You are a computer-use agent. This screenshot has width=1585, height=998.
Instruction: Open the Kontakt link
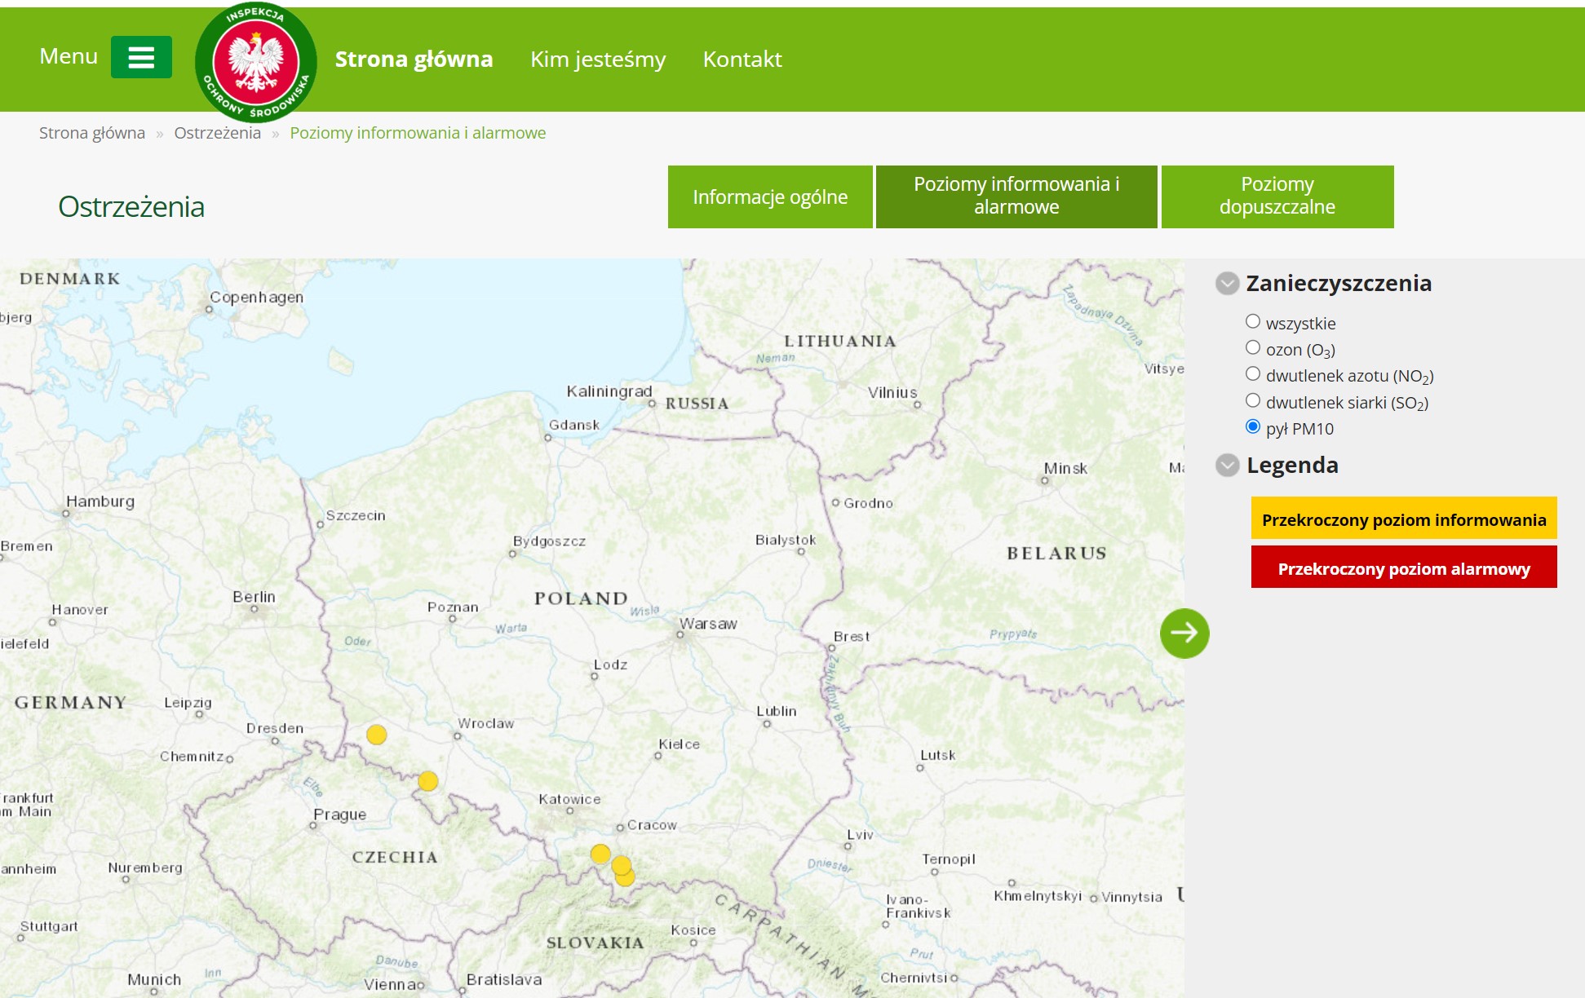tap(742, 60)
